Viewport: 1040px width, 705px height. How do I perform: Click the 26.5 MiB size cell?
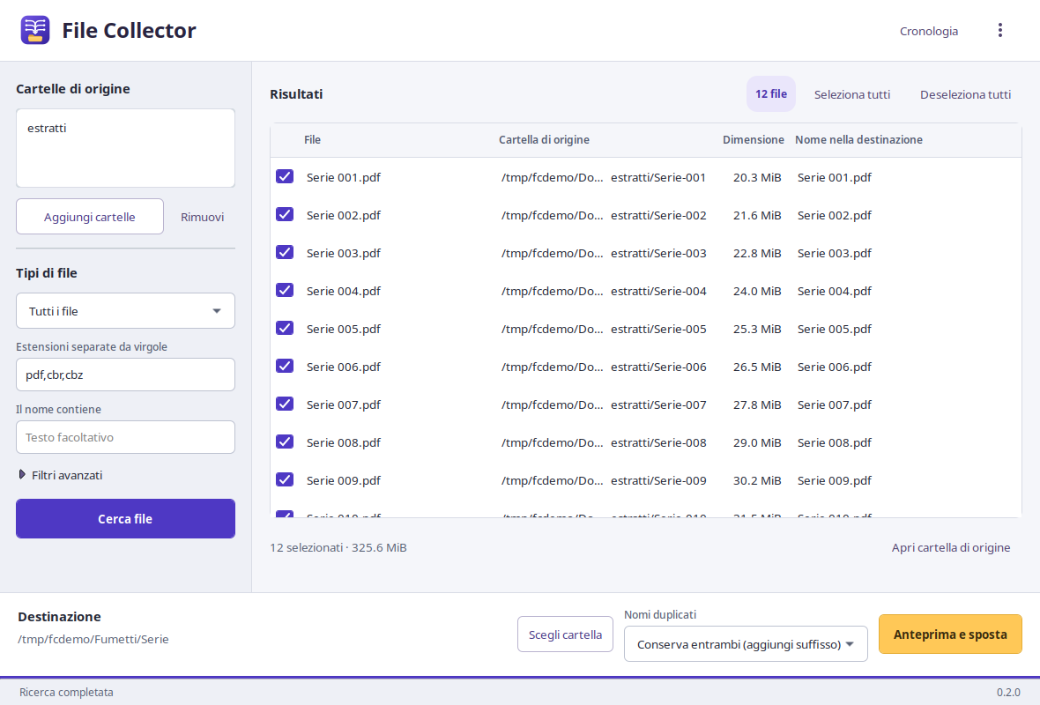click(x=757, y=367)
